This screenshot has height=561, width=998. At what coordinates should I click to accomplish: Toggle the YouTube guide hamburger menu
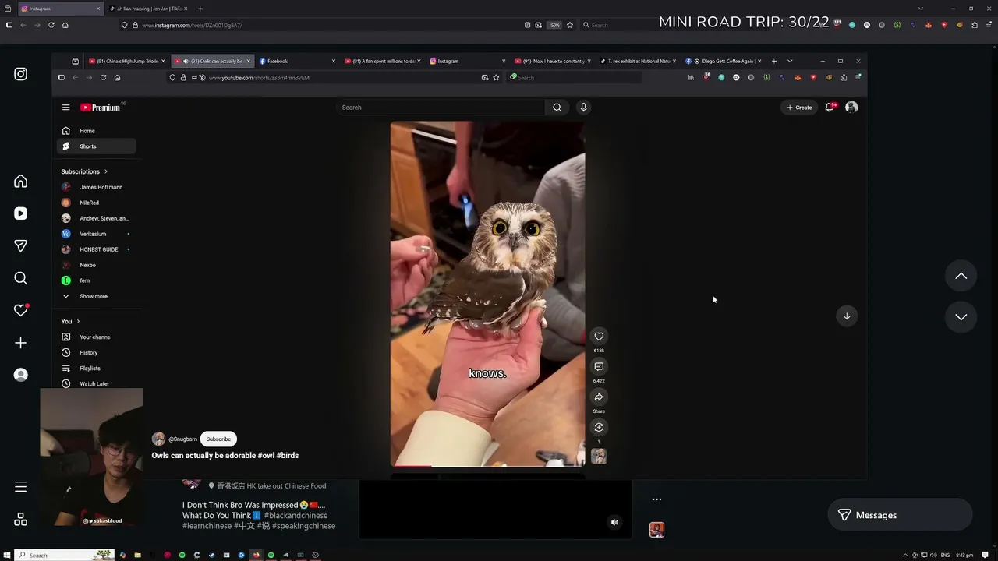pyautogui.click(x=66, y=108)
